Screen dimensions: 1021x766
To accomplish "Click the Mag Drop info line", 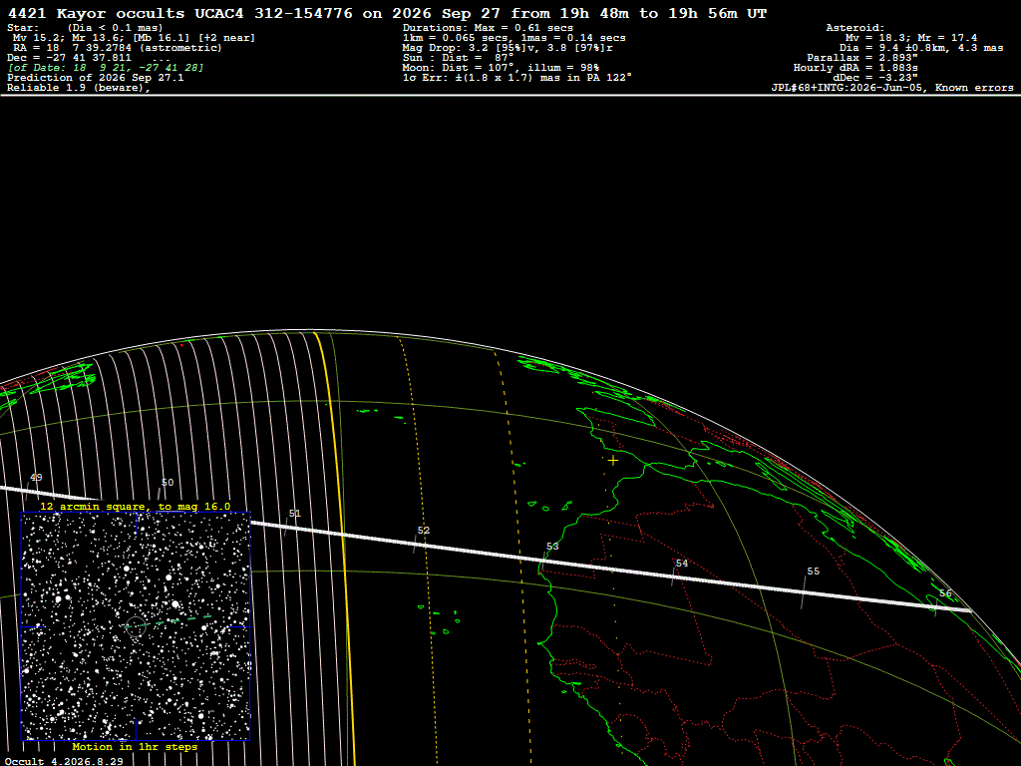I will pos(508,48).
